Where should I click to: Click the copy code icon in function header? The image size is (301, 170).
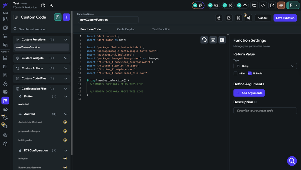pos(219,18)
